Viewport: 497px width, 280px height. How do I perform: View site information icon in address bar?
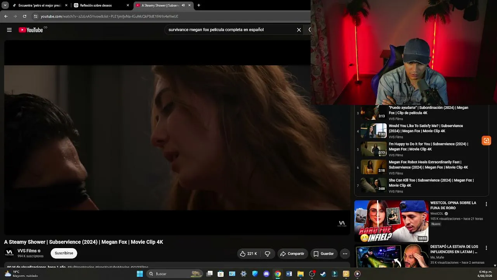point(36,16)
